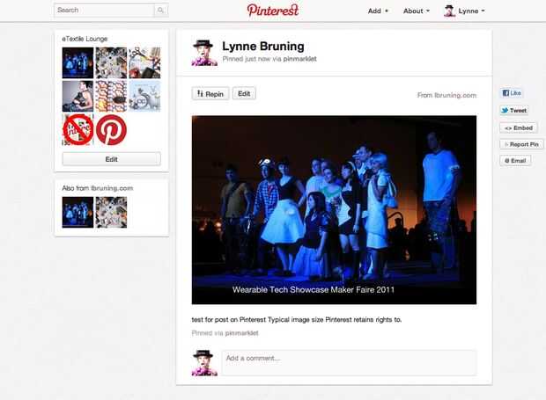Click the Edit button next to Repin

tap(244, 93)
